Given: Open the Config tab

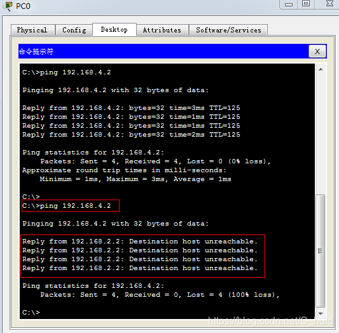Looking at the screenshot, I should pos(74,30).
